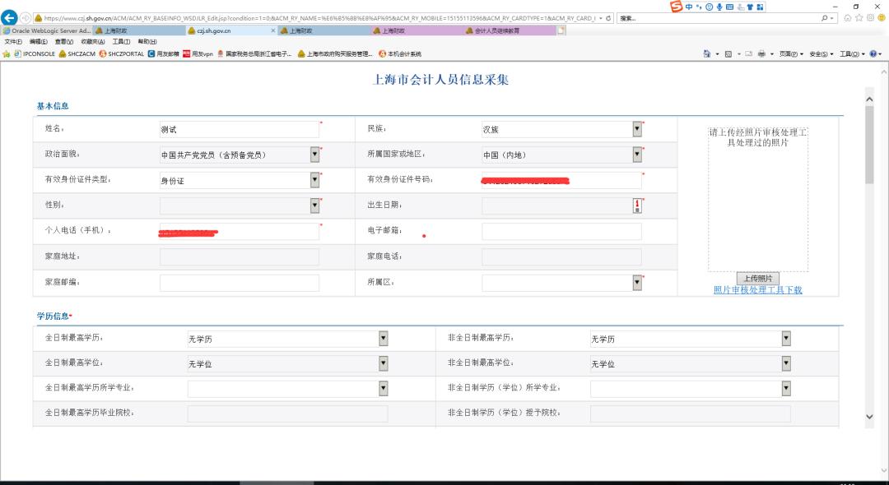
Task: Click the Print icon on the command bar
Action: [763, 52]
